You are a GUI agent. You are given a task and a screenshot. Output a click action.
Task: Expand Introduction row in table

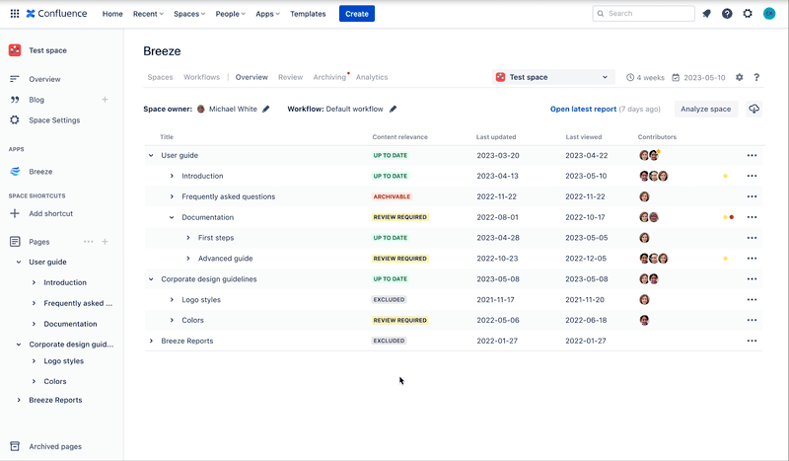pyautogui.click(x=172, y=176)
